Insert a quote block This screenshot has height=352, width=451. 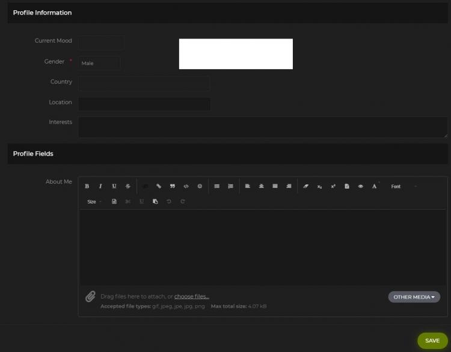pos(173,186)
